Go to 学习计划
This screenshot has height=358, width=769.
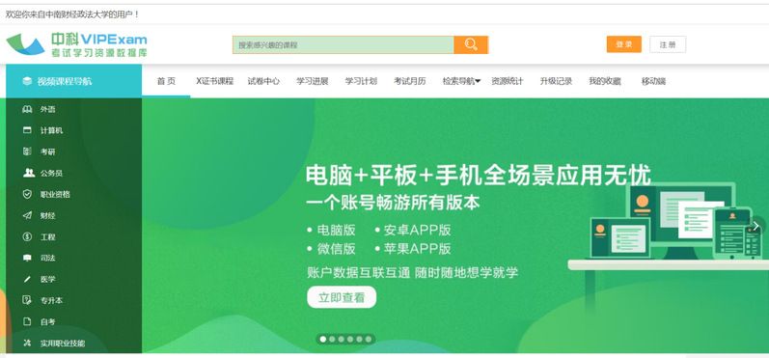coord(361,81)
